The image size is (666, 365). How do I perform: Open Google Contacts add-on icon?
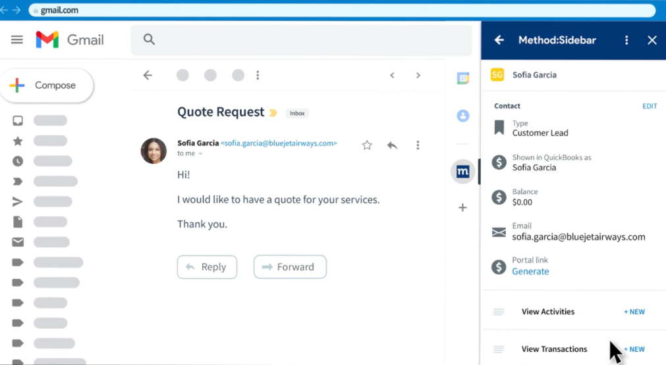click(463, 116)
